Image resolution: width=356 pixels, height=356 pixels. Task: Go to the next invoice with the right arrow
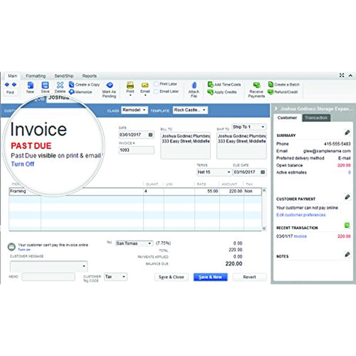pyautogui.click(x=14, y=85)
